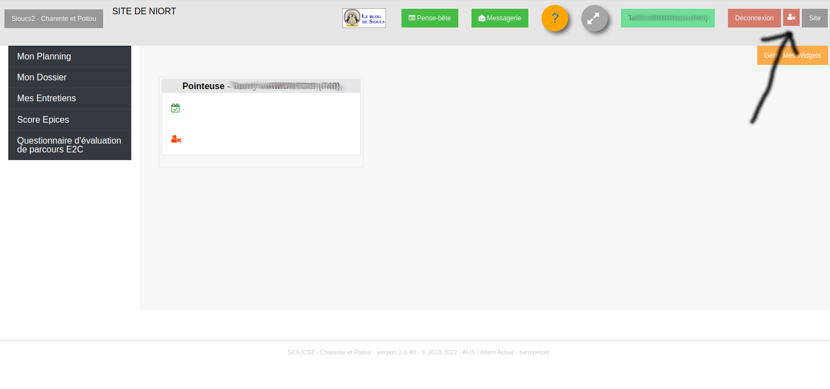Image resolution: width=830 pixels, height=389 pixels.
Task: Click the blurred green username button
Action: 667,18
